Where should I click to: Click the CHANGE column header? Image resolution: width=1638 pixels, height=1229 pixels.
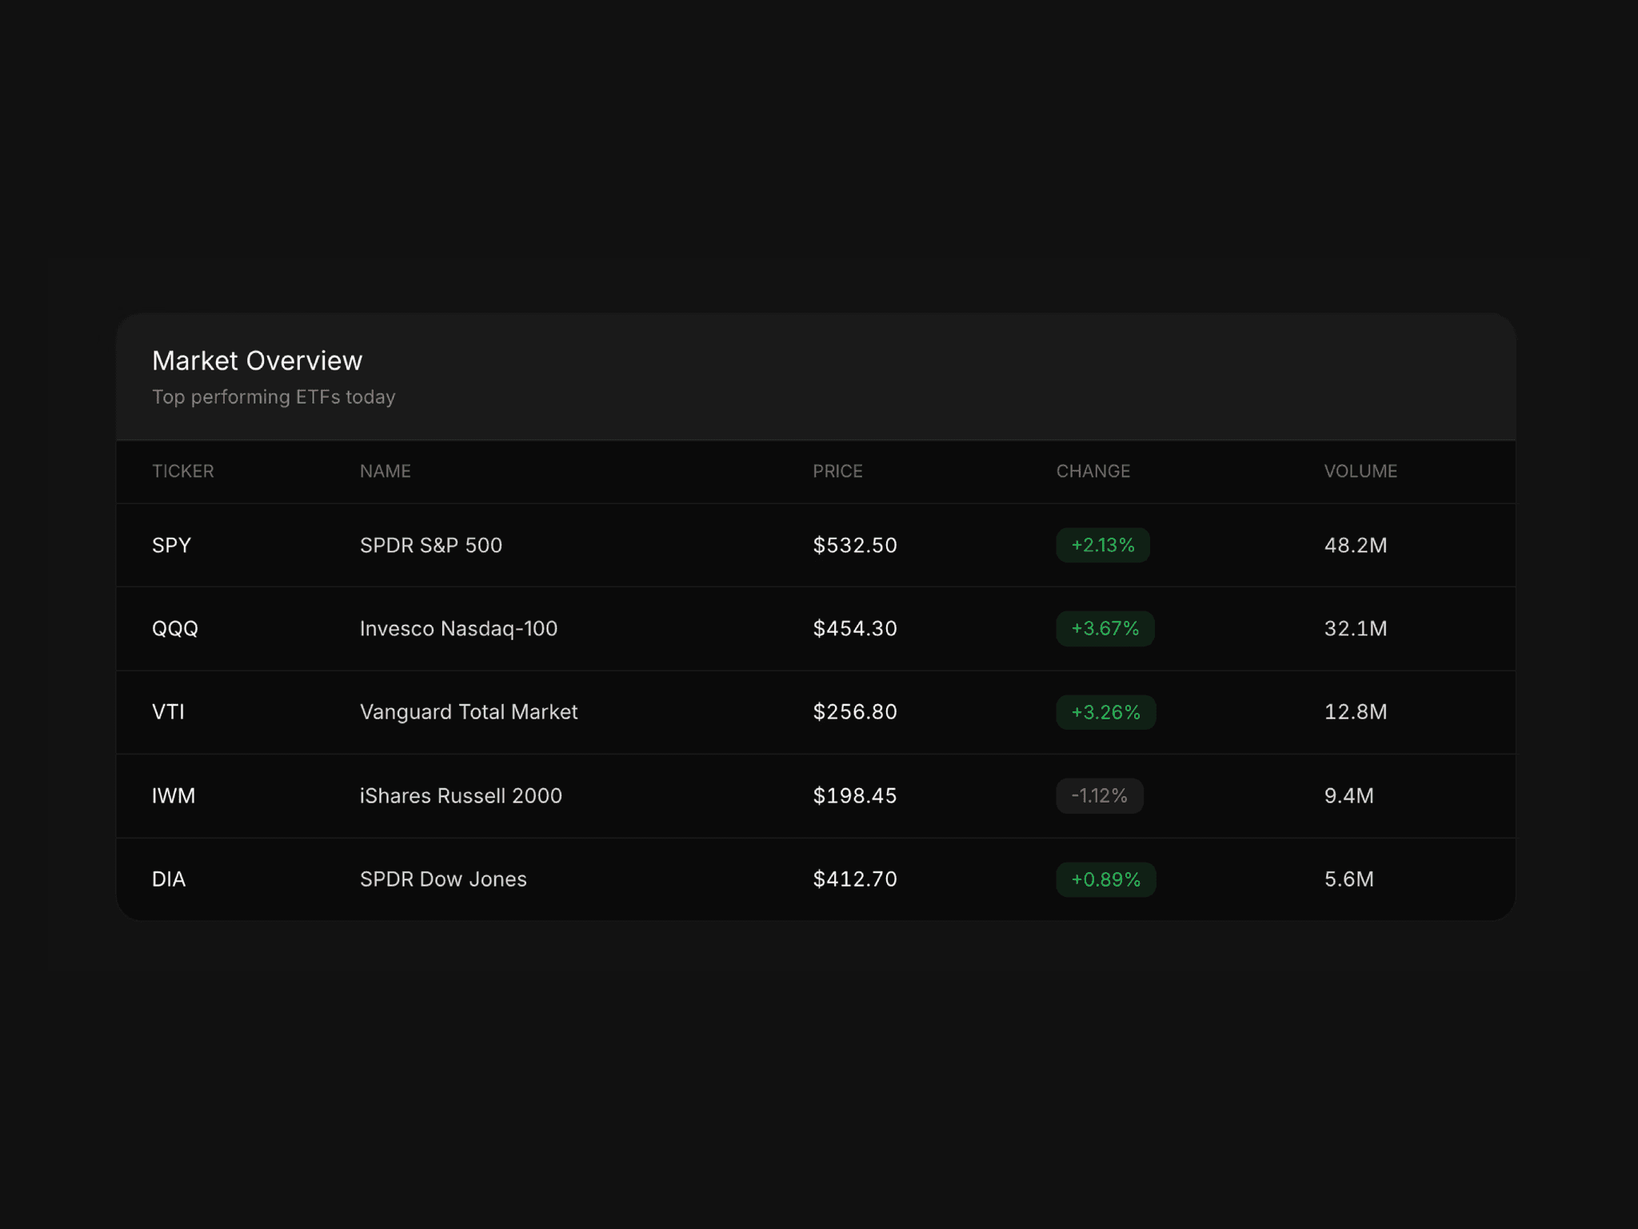pos(1093,471)
